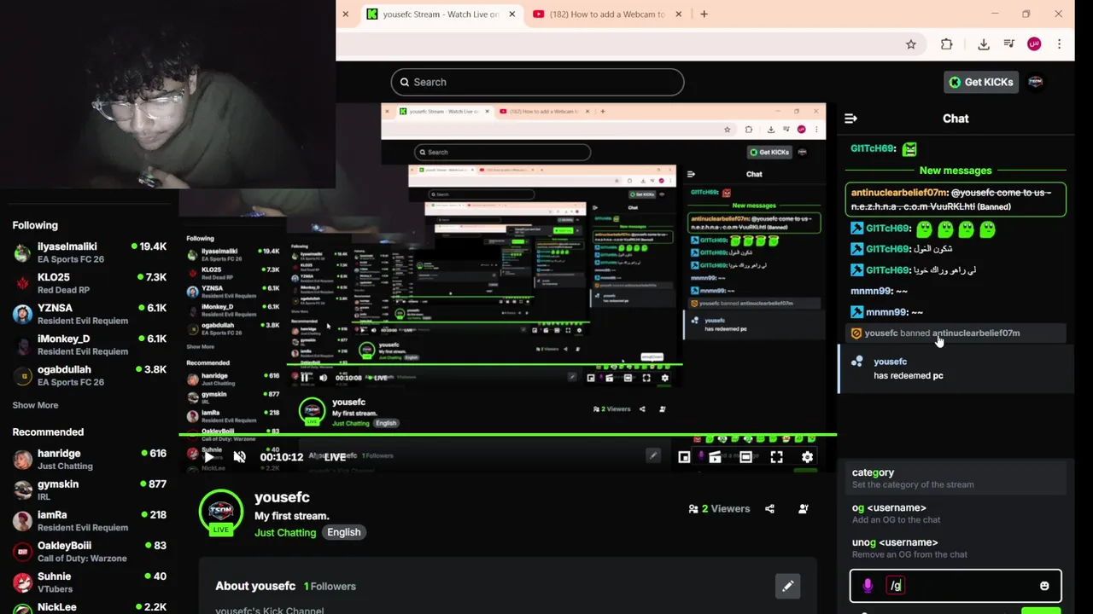Open the moderator user icon beside share
The width and height of the screenshot is (1093, 614).
coord(803,508)
